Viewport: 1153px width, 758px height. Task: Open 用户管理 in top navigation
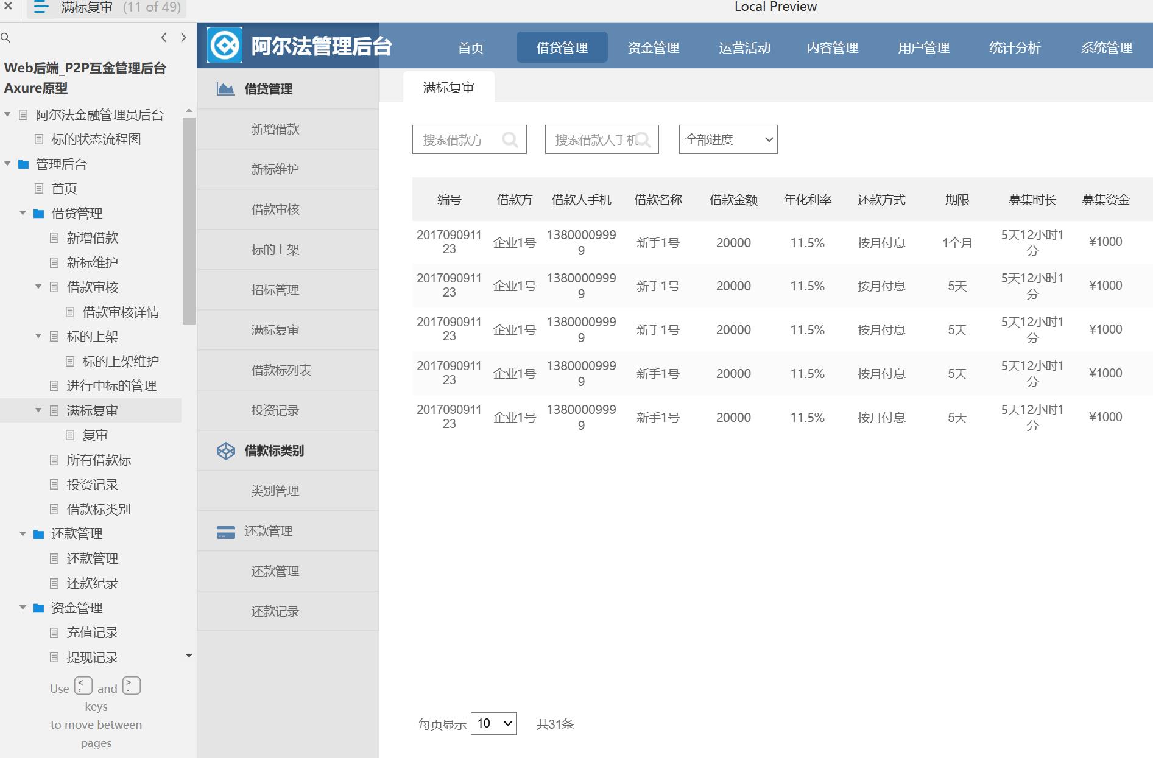924,47
